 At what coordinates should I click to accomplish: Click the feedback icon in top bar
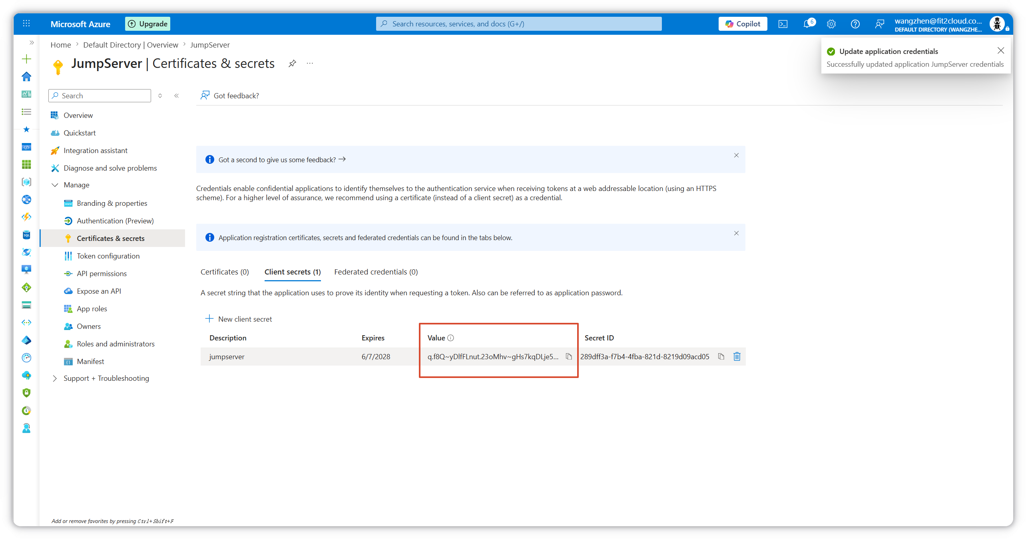(879, 24)
